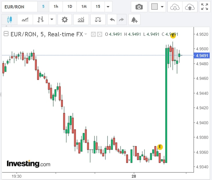Switch to the area chart style
This screenshot has height=180, width=212.
click(x=25, y=20)
